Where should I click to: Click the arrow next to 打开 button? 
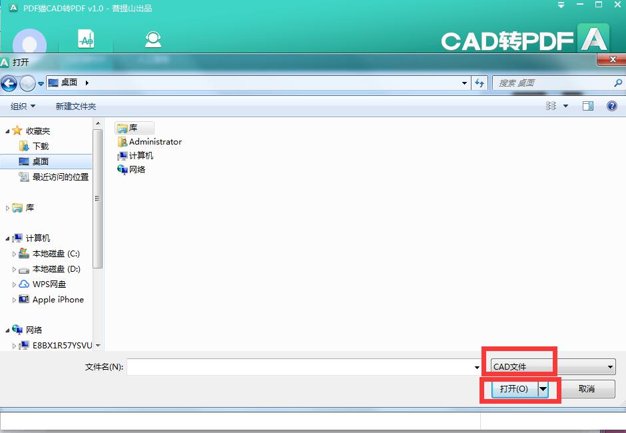point(543,389)
